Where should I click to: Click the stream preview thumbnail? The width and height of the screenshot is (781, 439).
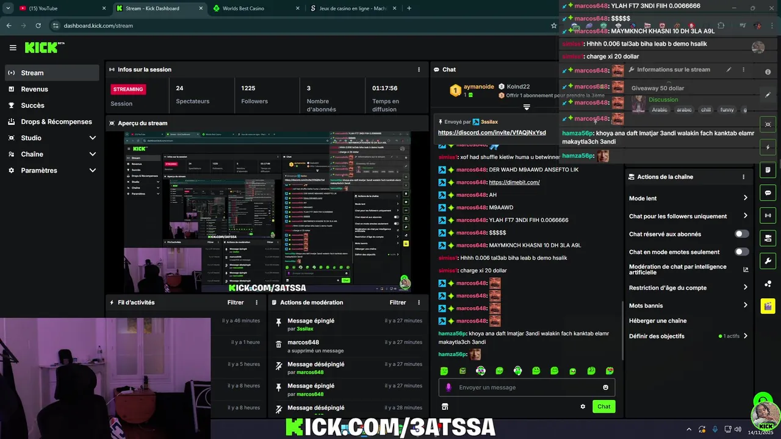click(267, 212)
